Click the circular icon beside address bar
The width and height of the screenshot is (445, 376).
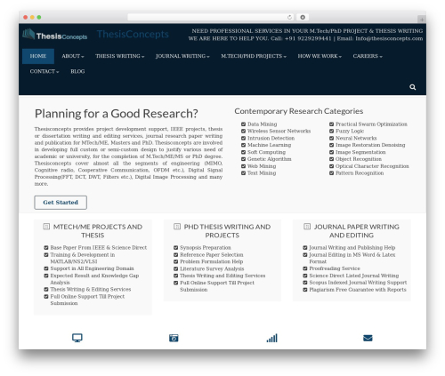pyautogui.click(x=303, y=17)
